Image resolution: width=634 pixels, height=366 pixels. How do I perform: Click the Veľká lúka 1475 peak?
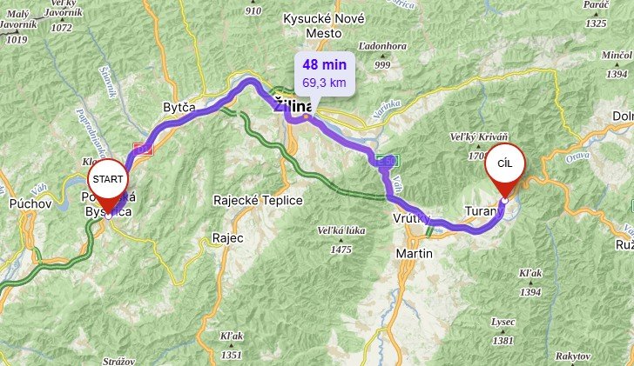coord(341,240)
